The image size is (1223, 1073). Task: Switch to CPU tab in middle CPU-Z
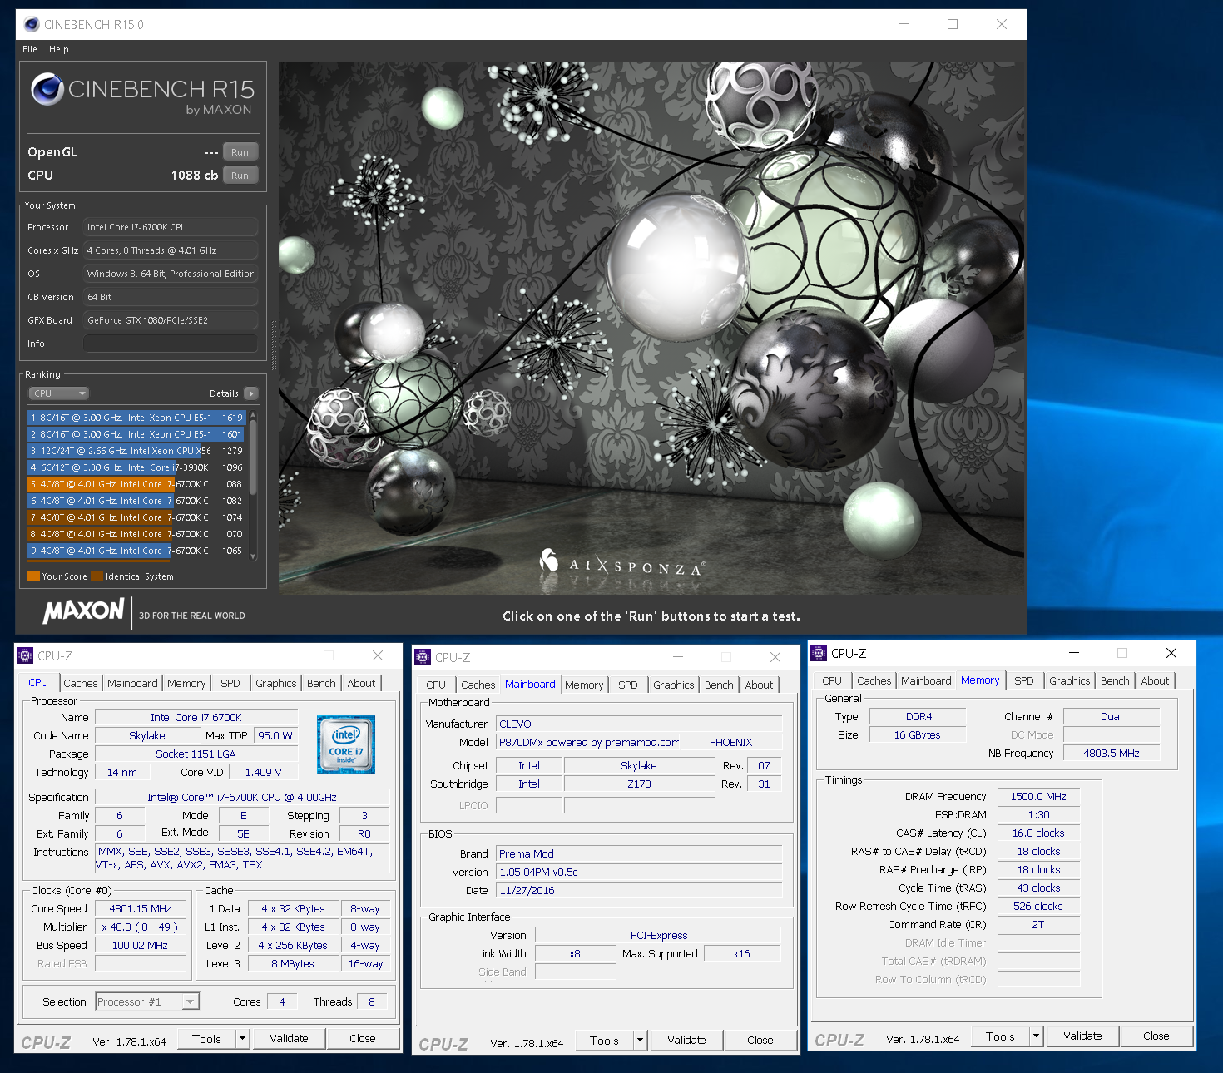coord(436,685)
